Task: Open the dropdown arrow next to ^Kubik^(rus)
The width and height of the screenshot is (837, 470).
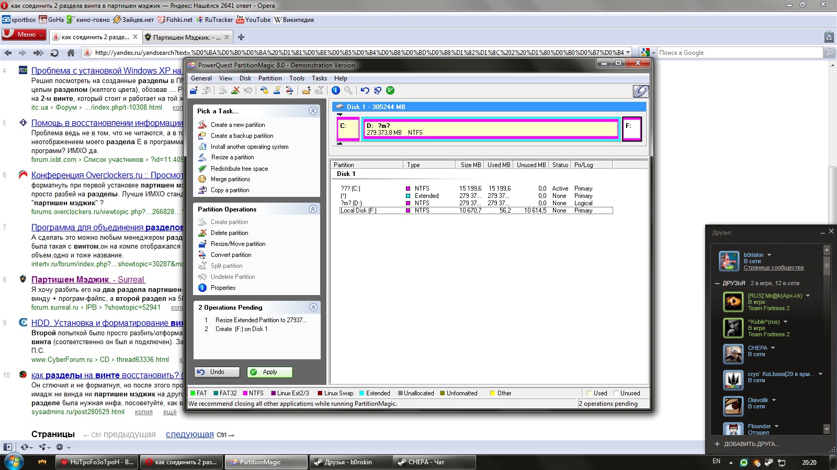Action: click(785, 322)
